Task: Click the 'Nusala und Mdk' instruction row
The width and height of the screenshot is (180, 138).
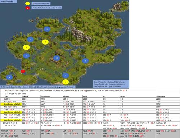Action: coord(80,91)
